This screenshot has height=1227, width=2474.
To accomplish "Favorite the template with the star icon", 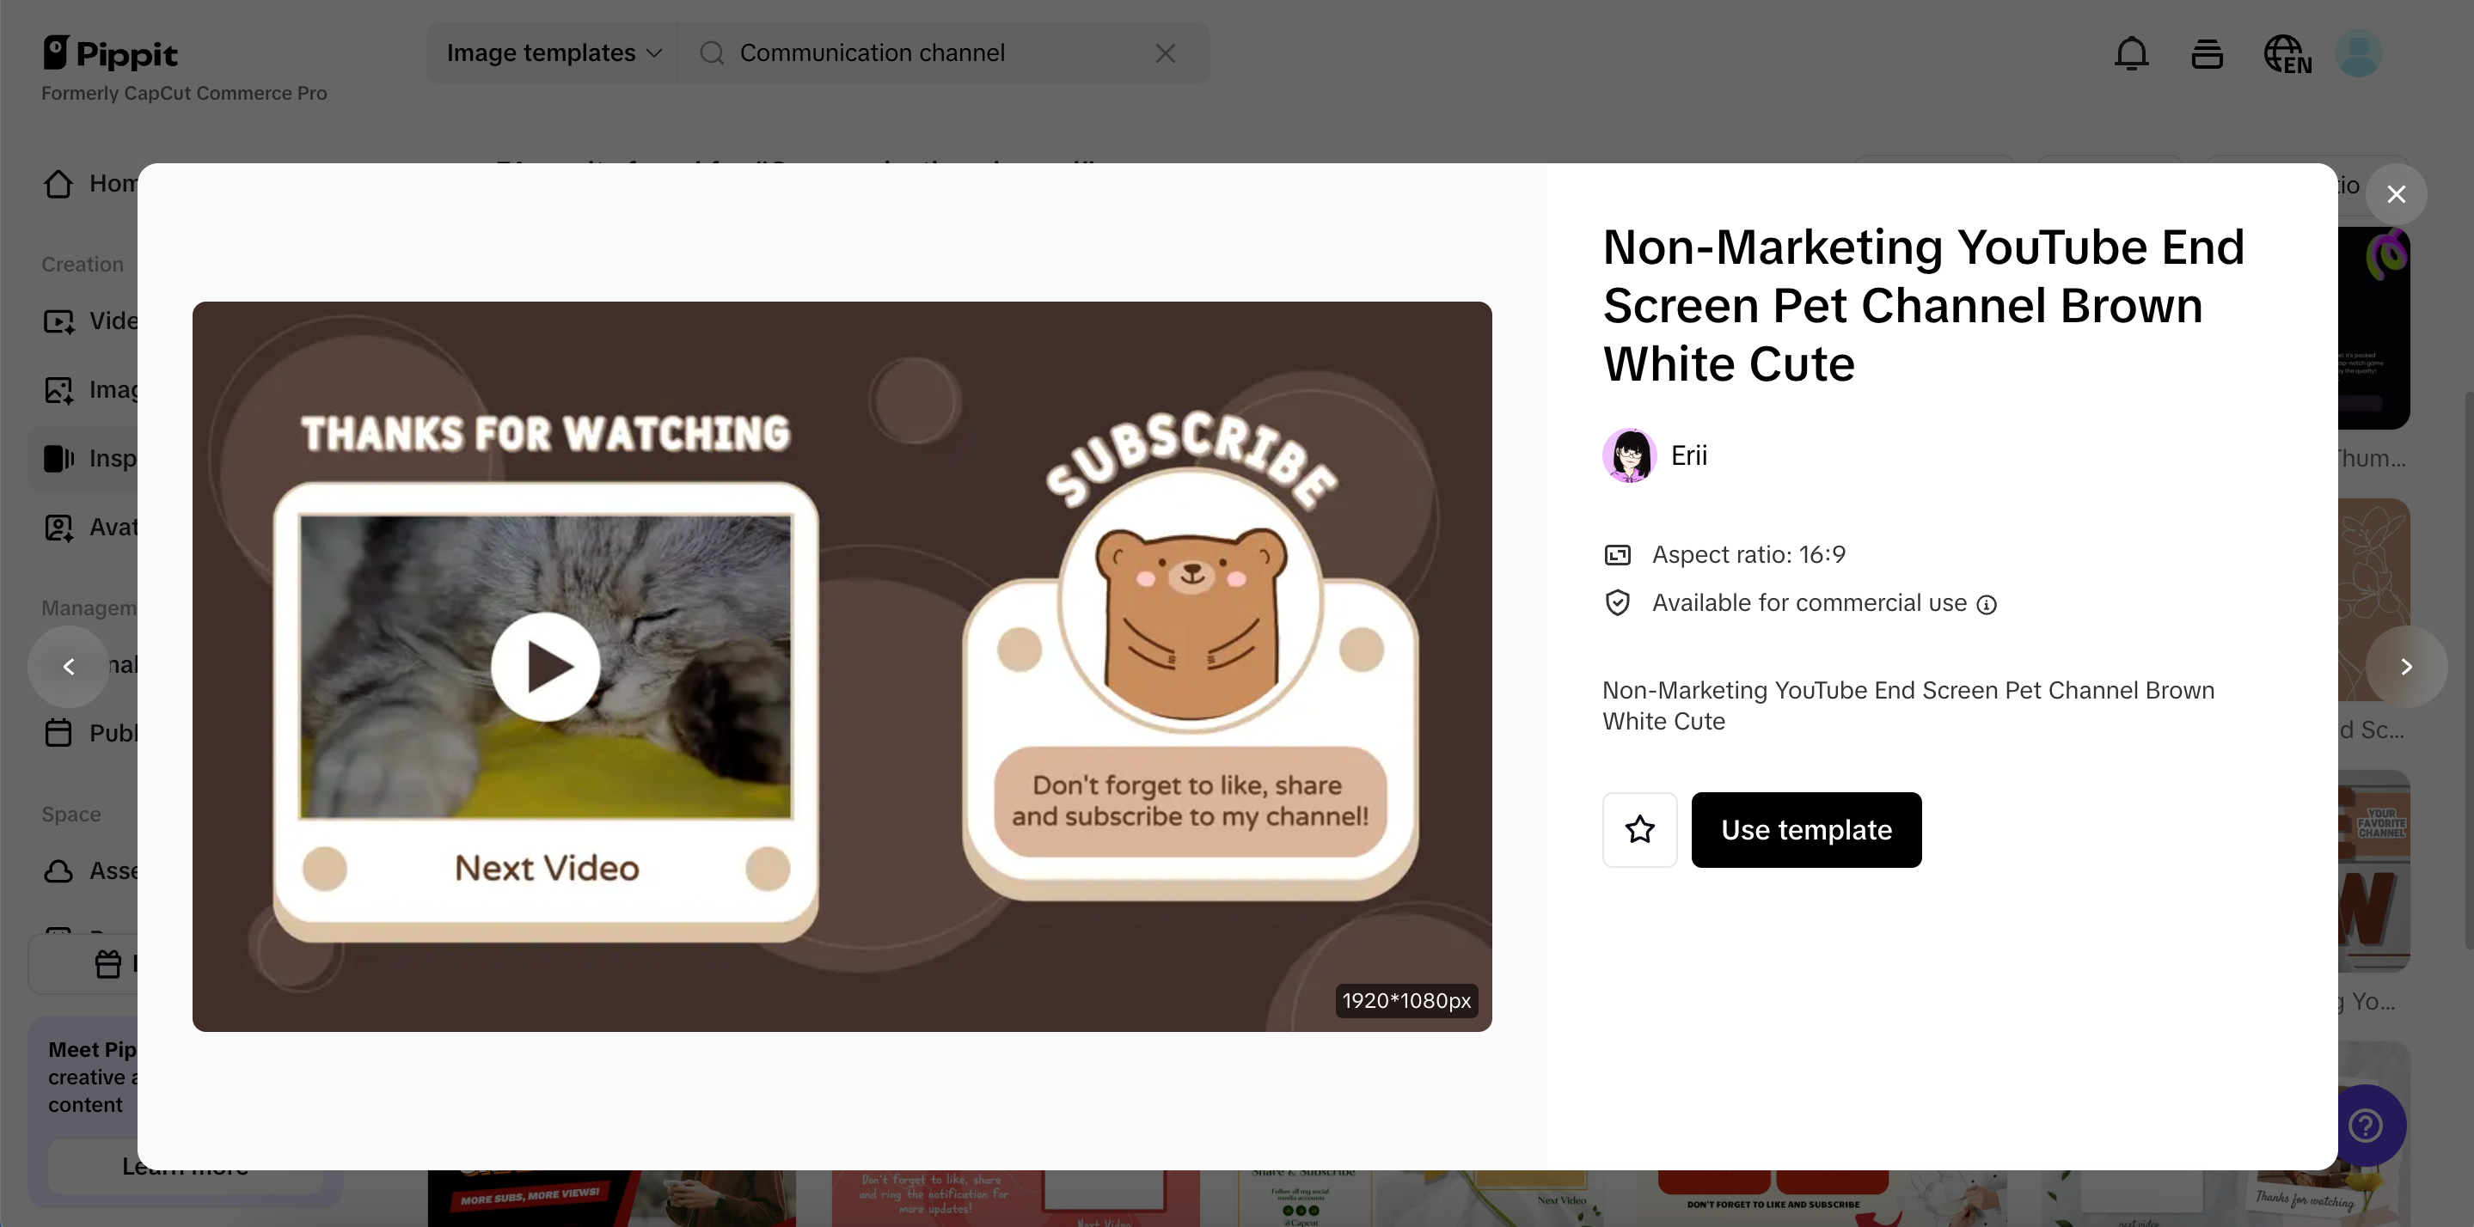I will point(1639,829).
